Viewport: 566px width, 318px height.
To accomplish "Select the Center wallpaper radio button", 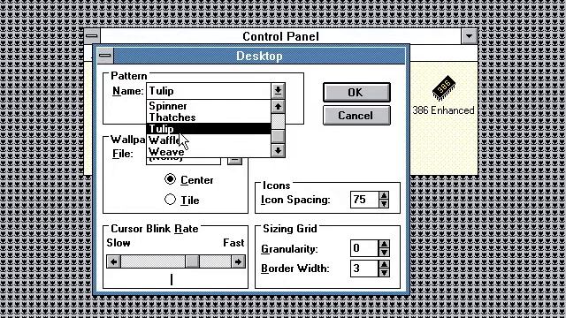I will coord(170,179).
